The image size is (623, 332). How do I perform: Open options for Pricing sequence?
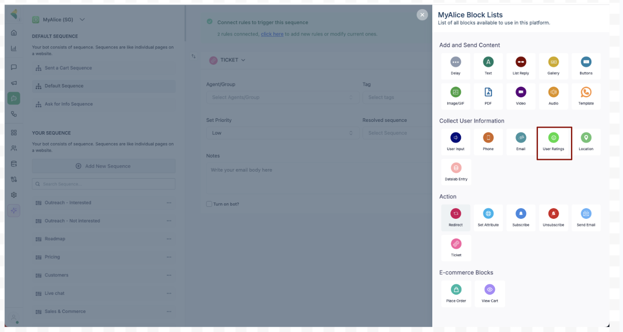pos(169,257)
